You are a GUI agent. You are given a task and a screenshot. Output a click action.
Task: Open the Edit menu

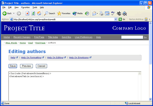[10, 7]
